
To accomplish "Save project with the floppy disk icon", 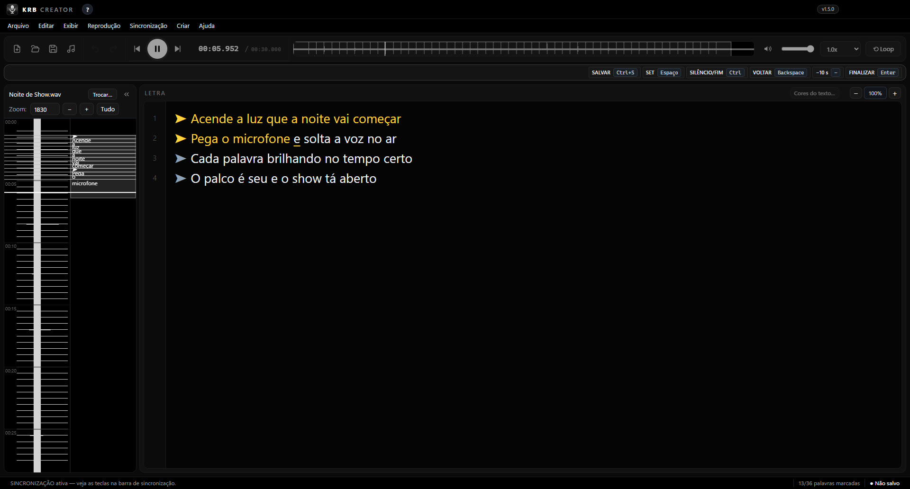I will [x=53, y=49].
